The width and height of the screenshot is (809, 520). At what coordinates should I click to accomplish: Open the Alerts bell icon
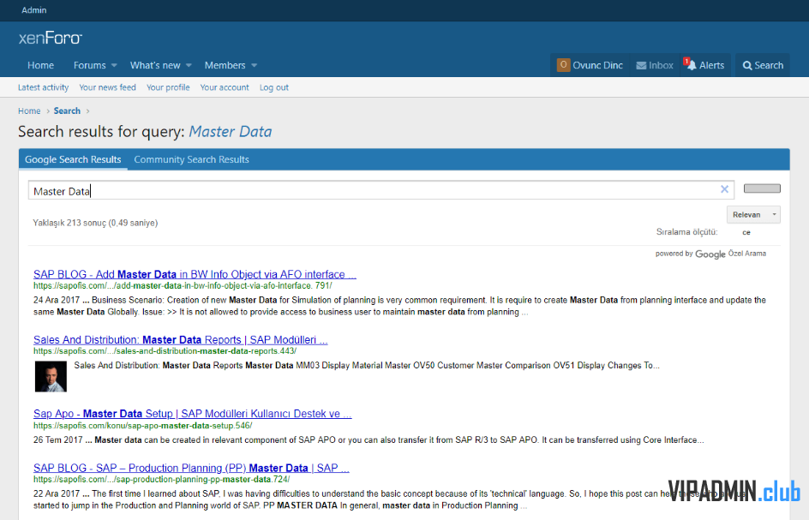[x=691, y=64]
